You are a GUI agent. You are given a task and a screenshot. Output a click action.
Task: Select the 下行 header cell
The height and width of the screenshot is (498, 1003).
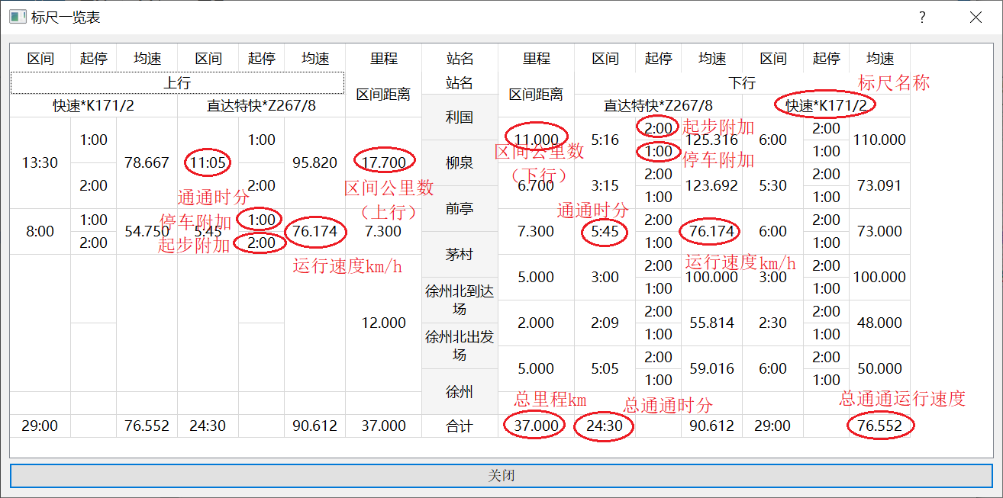pos(742,83)
